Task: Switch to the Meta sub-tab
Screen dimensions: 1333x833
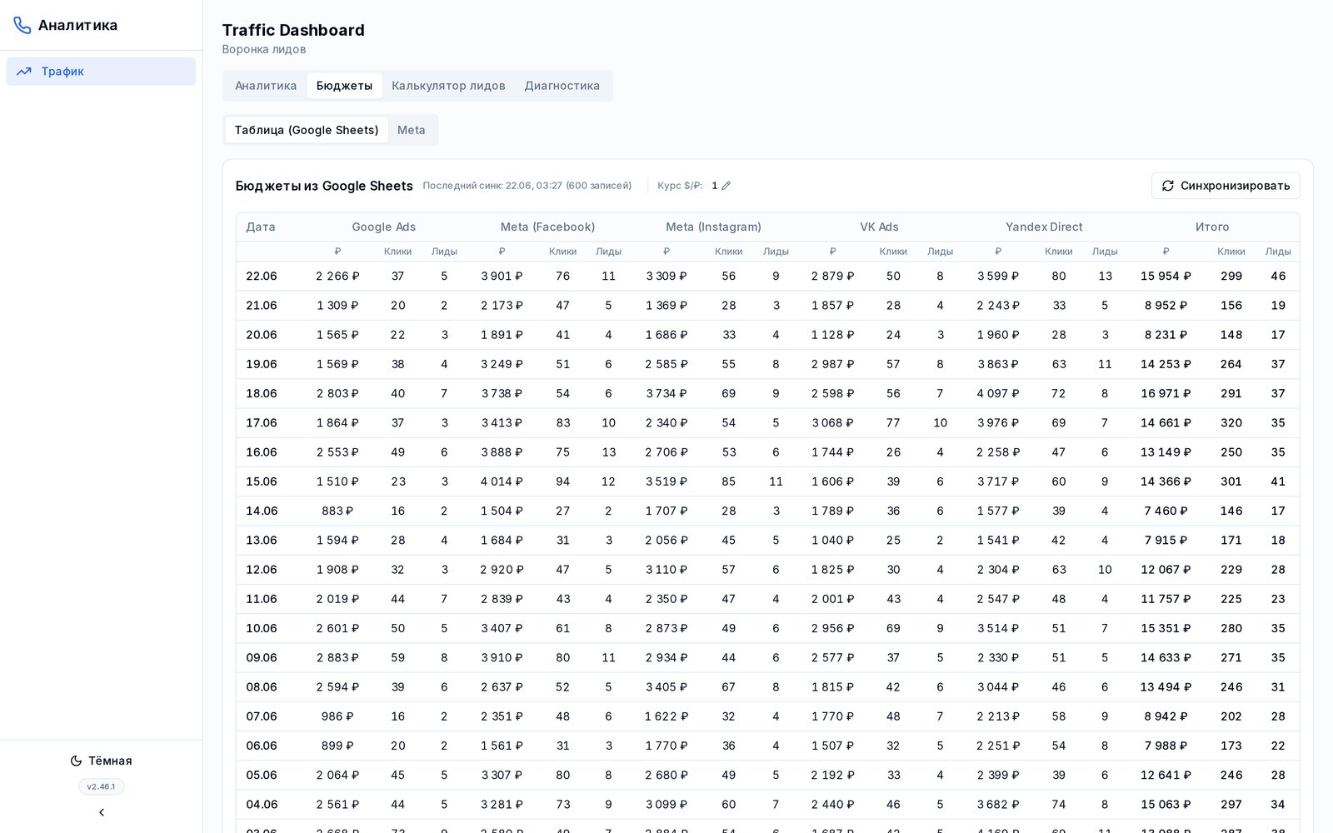Action: point(411,130)
